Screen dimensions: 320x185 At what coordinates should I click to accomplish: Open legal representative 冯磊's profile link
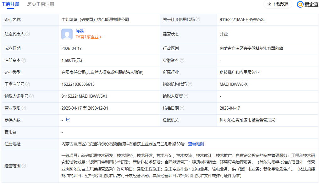point(80,31)
